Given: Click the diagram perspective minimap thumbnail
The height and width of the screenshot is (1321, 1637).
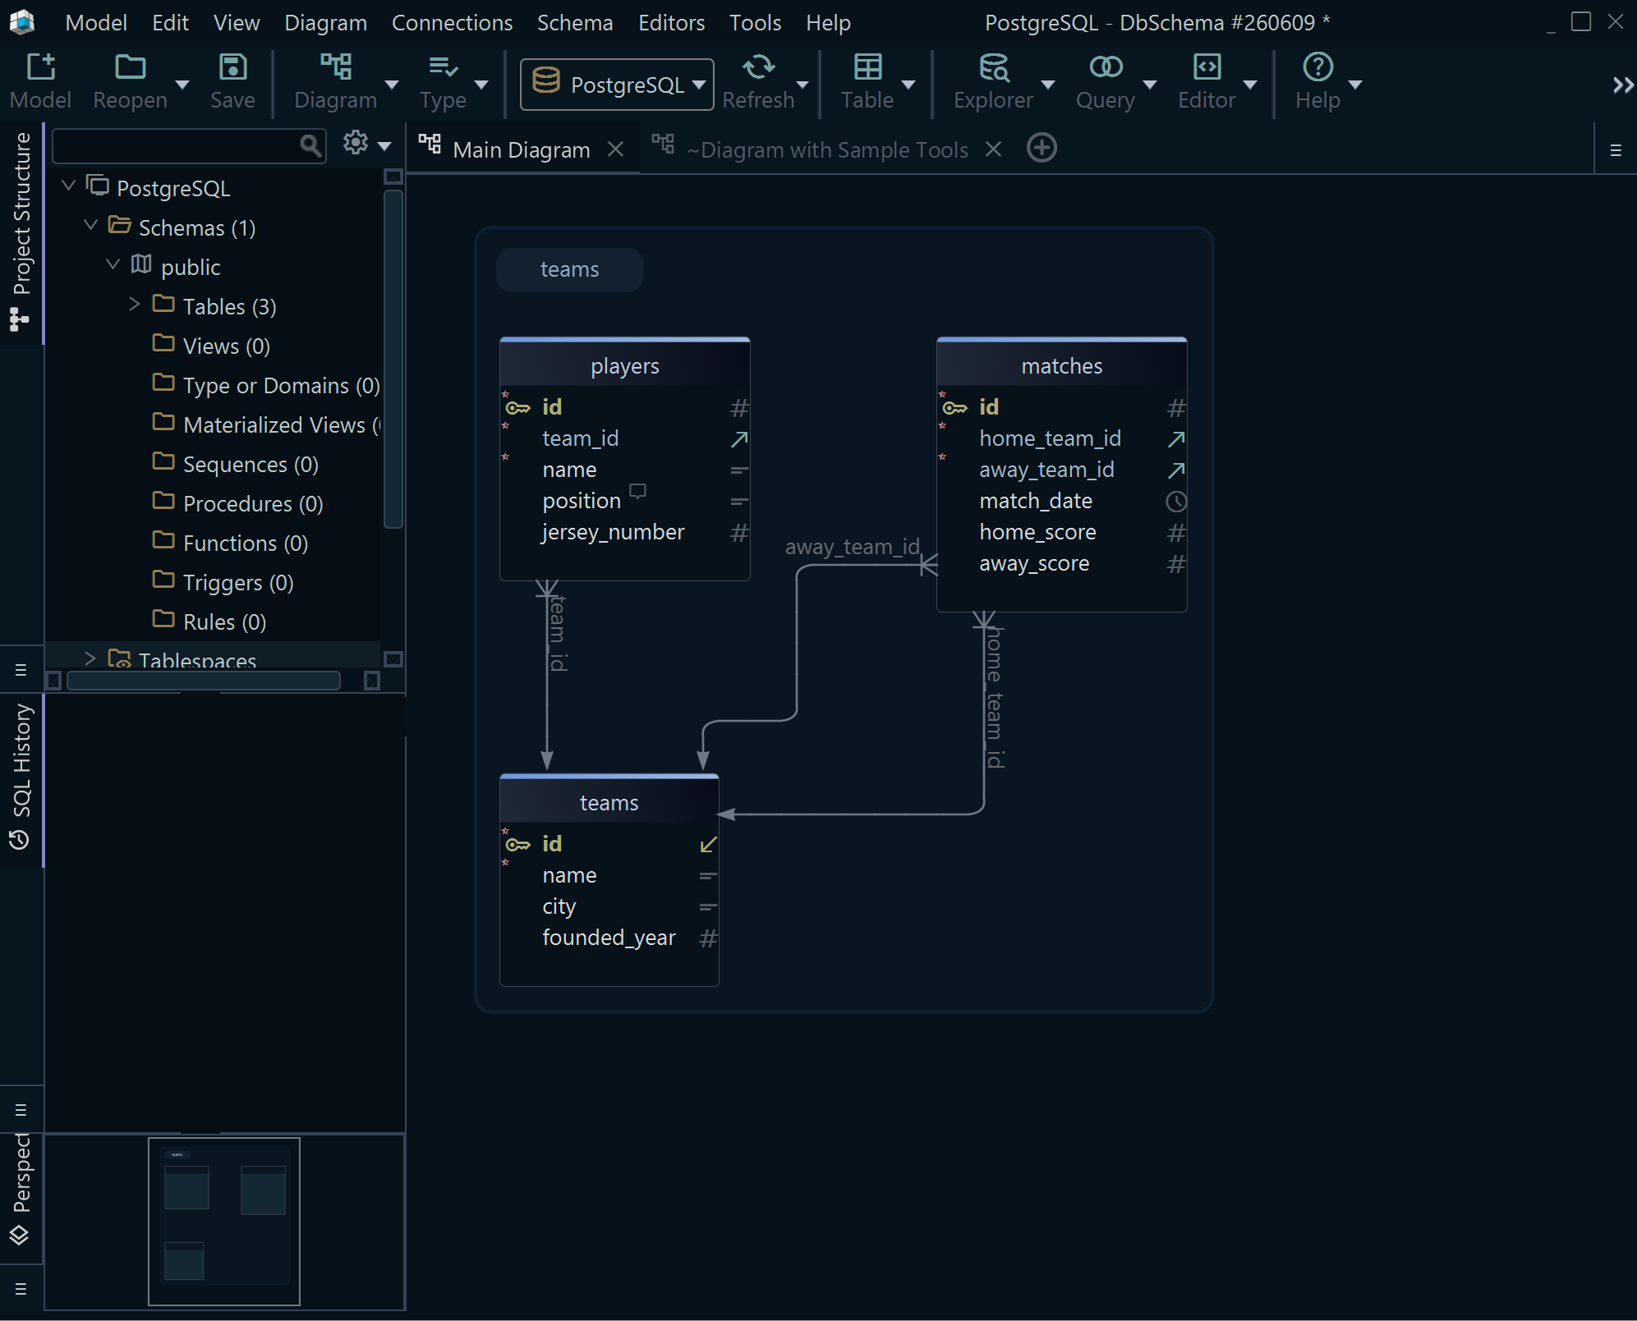Looking at the screenshot, I should click(223, 1221).
